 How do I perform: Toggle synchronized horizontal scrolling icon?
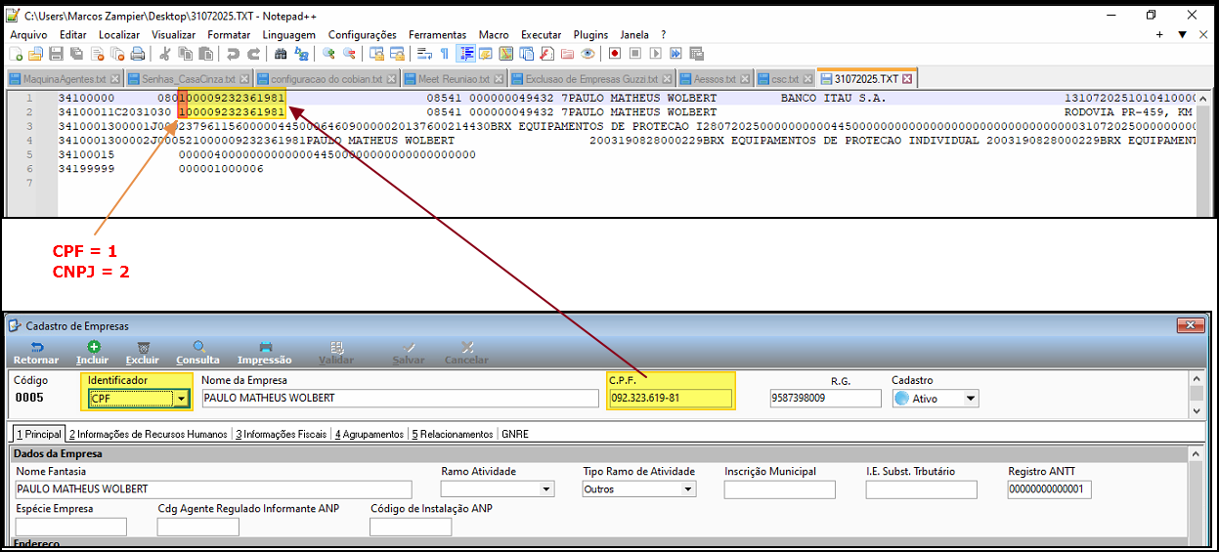click(x=398, y=54)
